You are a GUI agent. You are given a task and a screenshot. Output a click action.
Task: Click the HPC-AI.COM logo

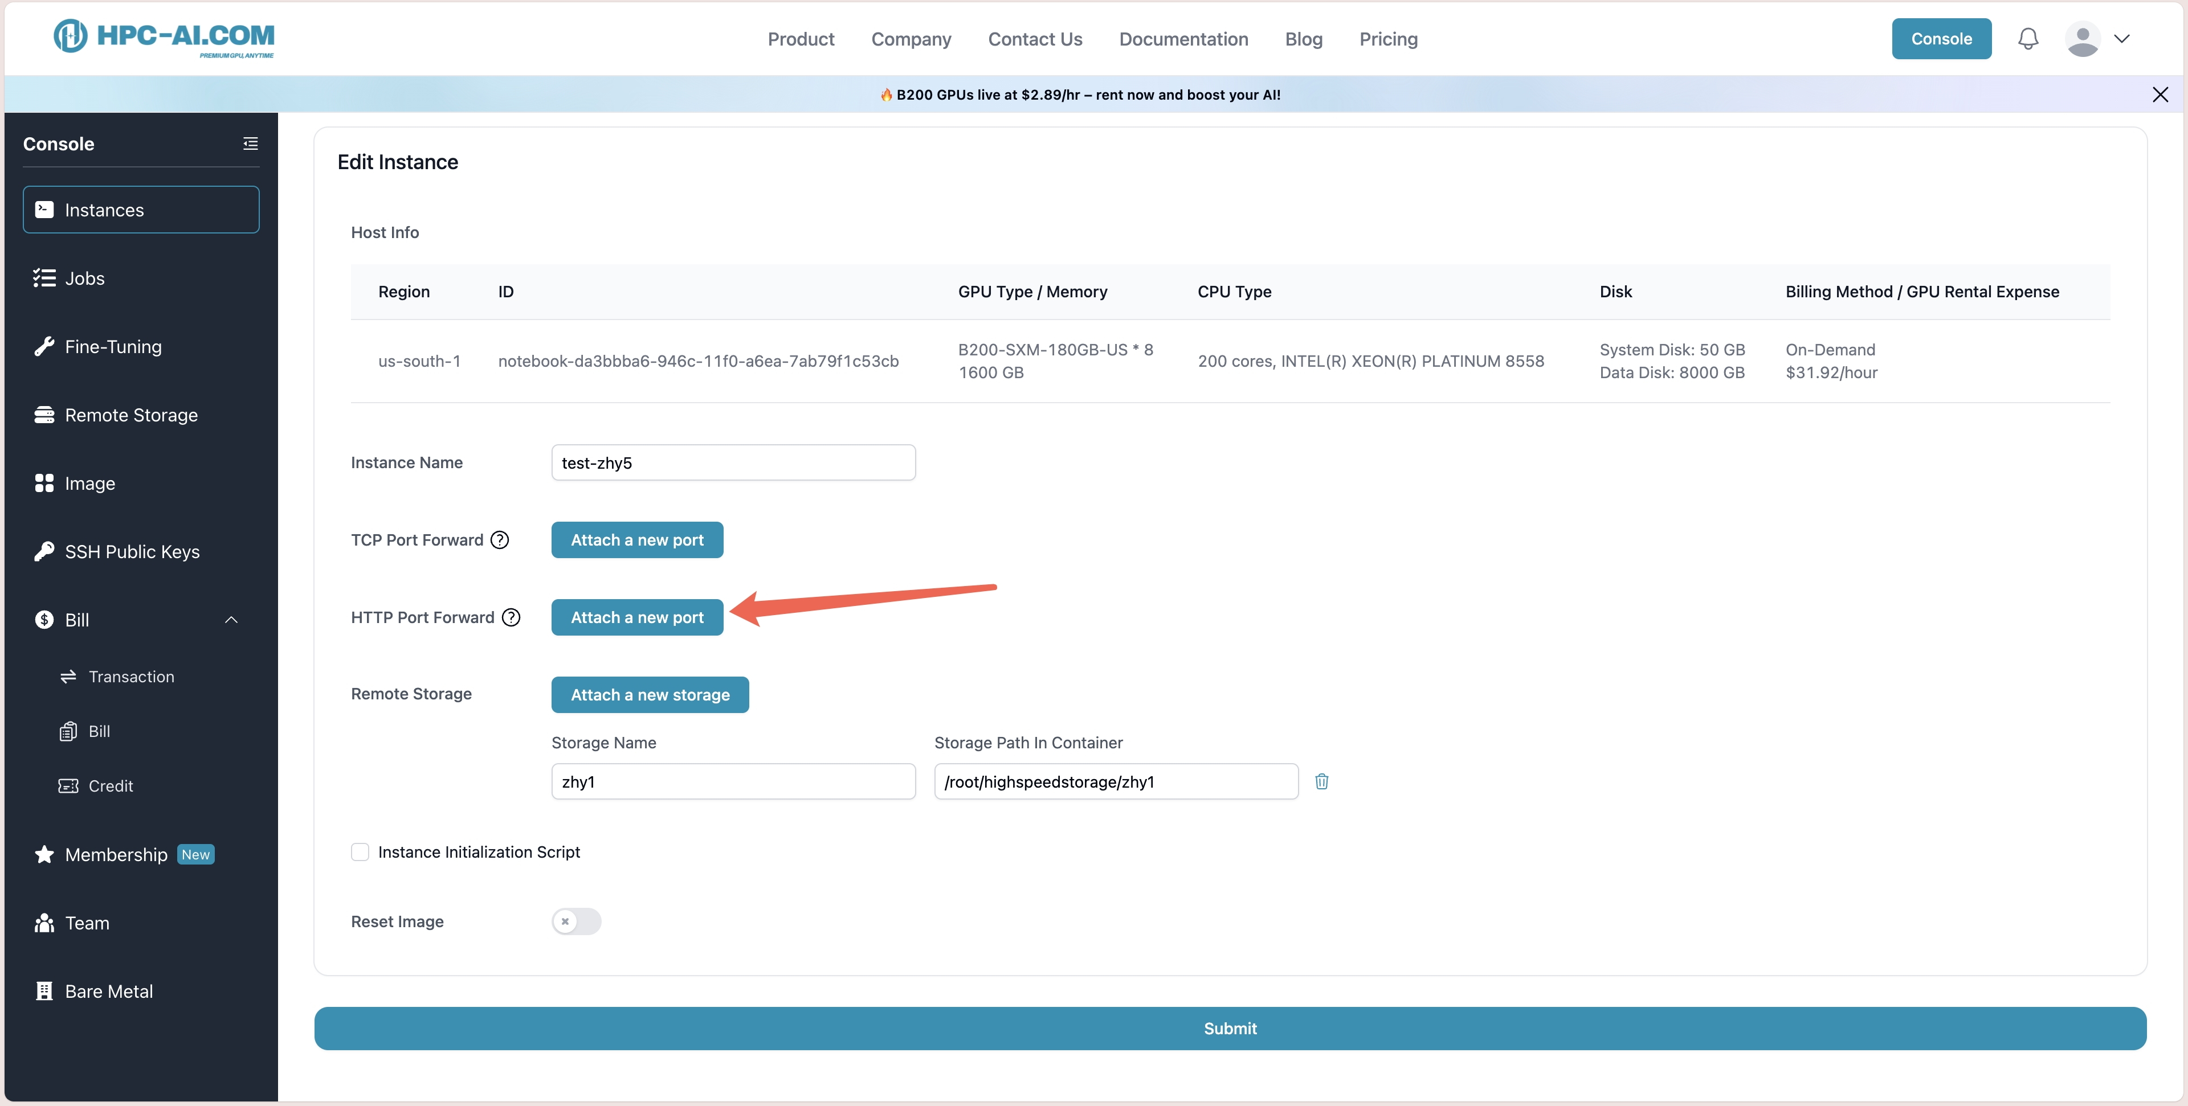click(x=164, y=38)
